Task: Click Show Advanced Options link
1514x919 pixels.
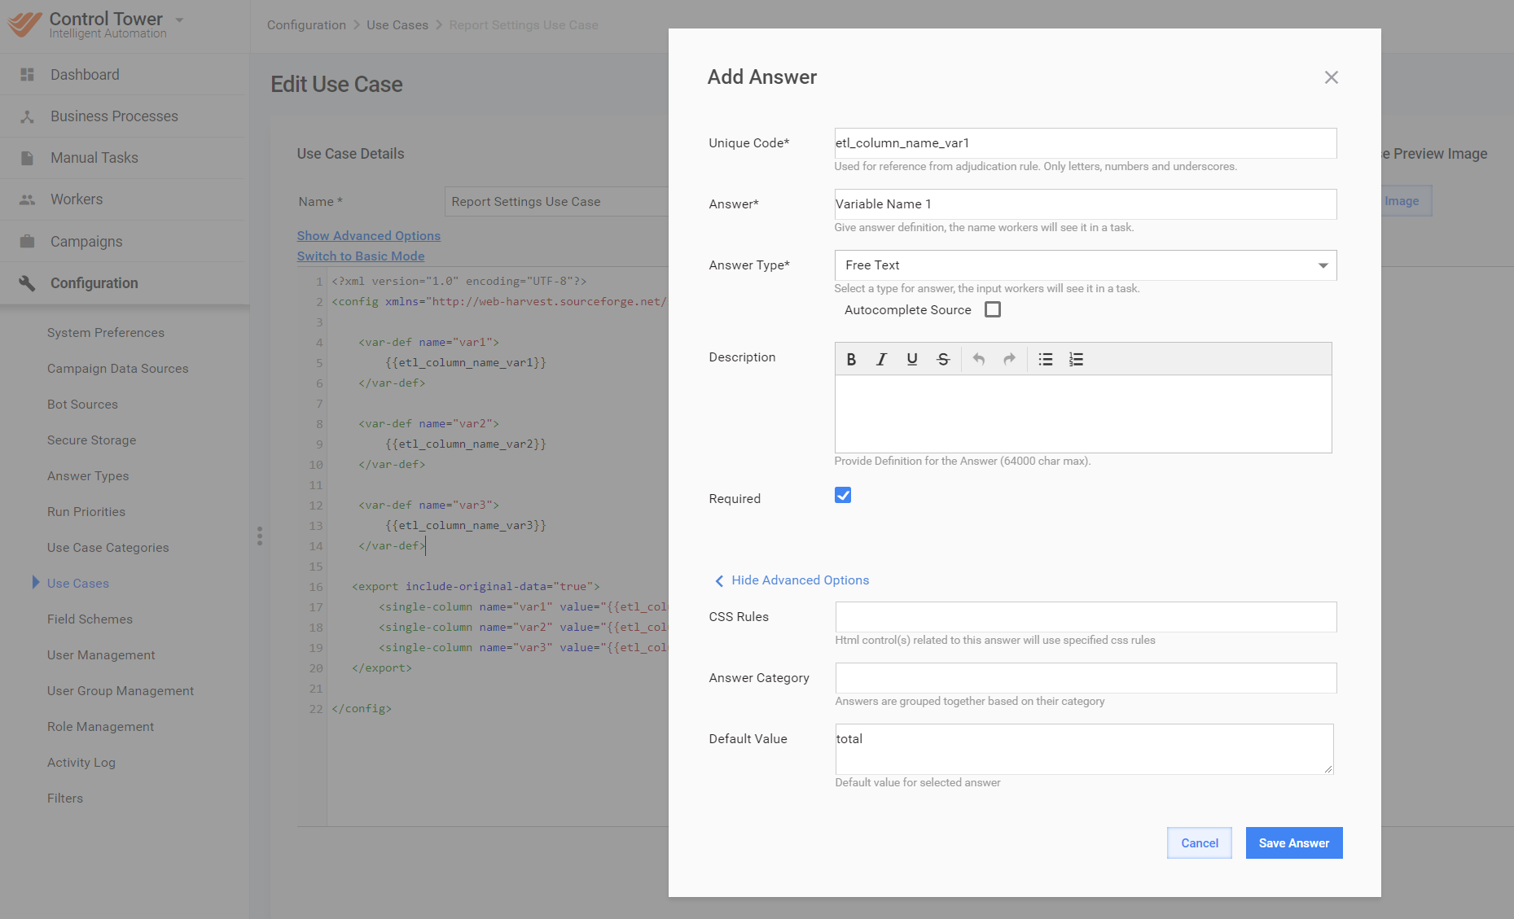Action: 369,235
